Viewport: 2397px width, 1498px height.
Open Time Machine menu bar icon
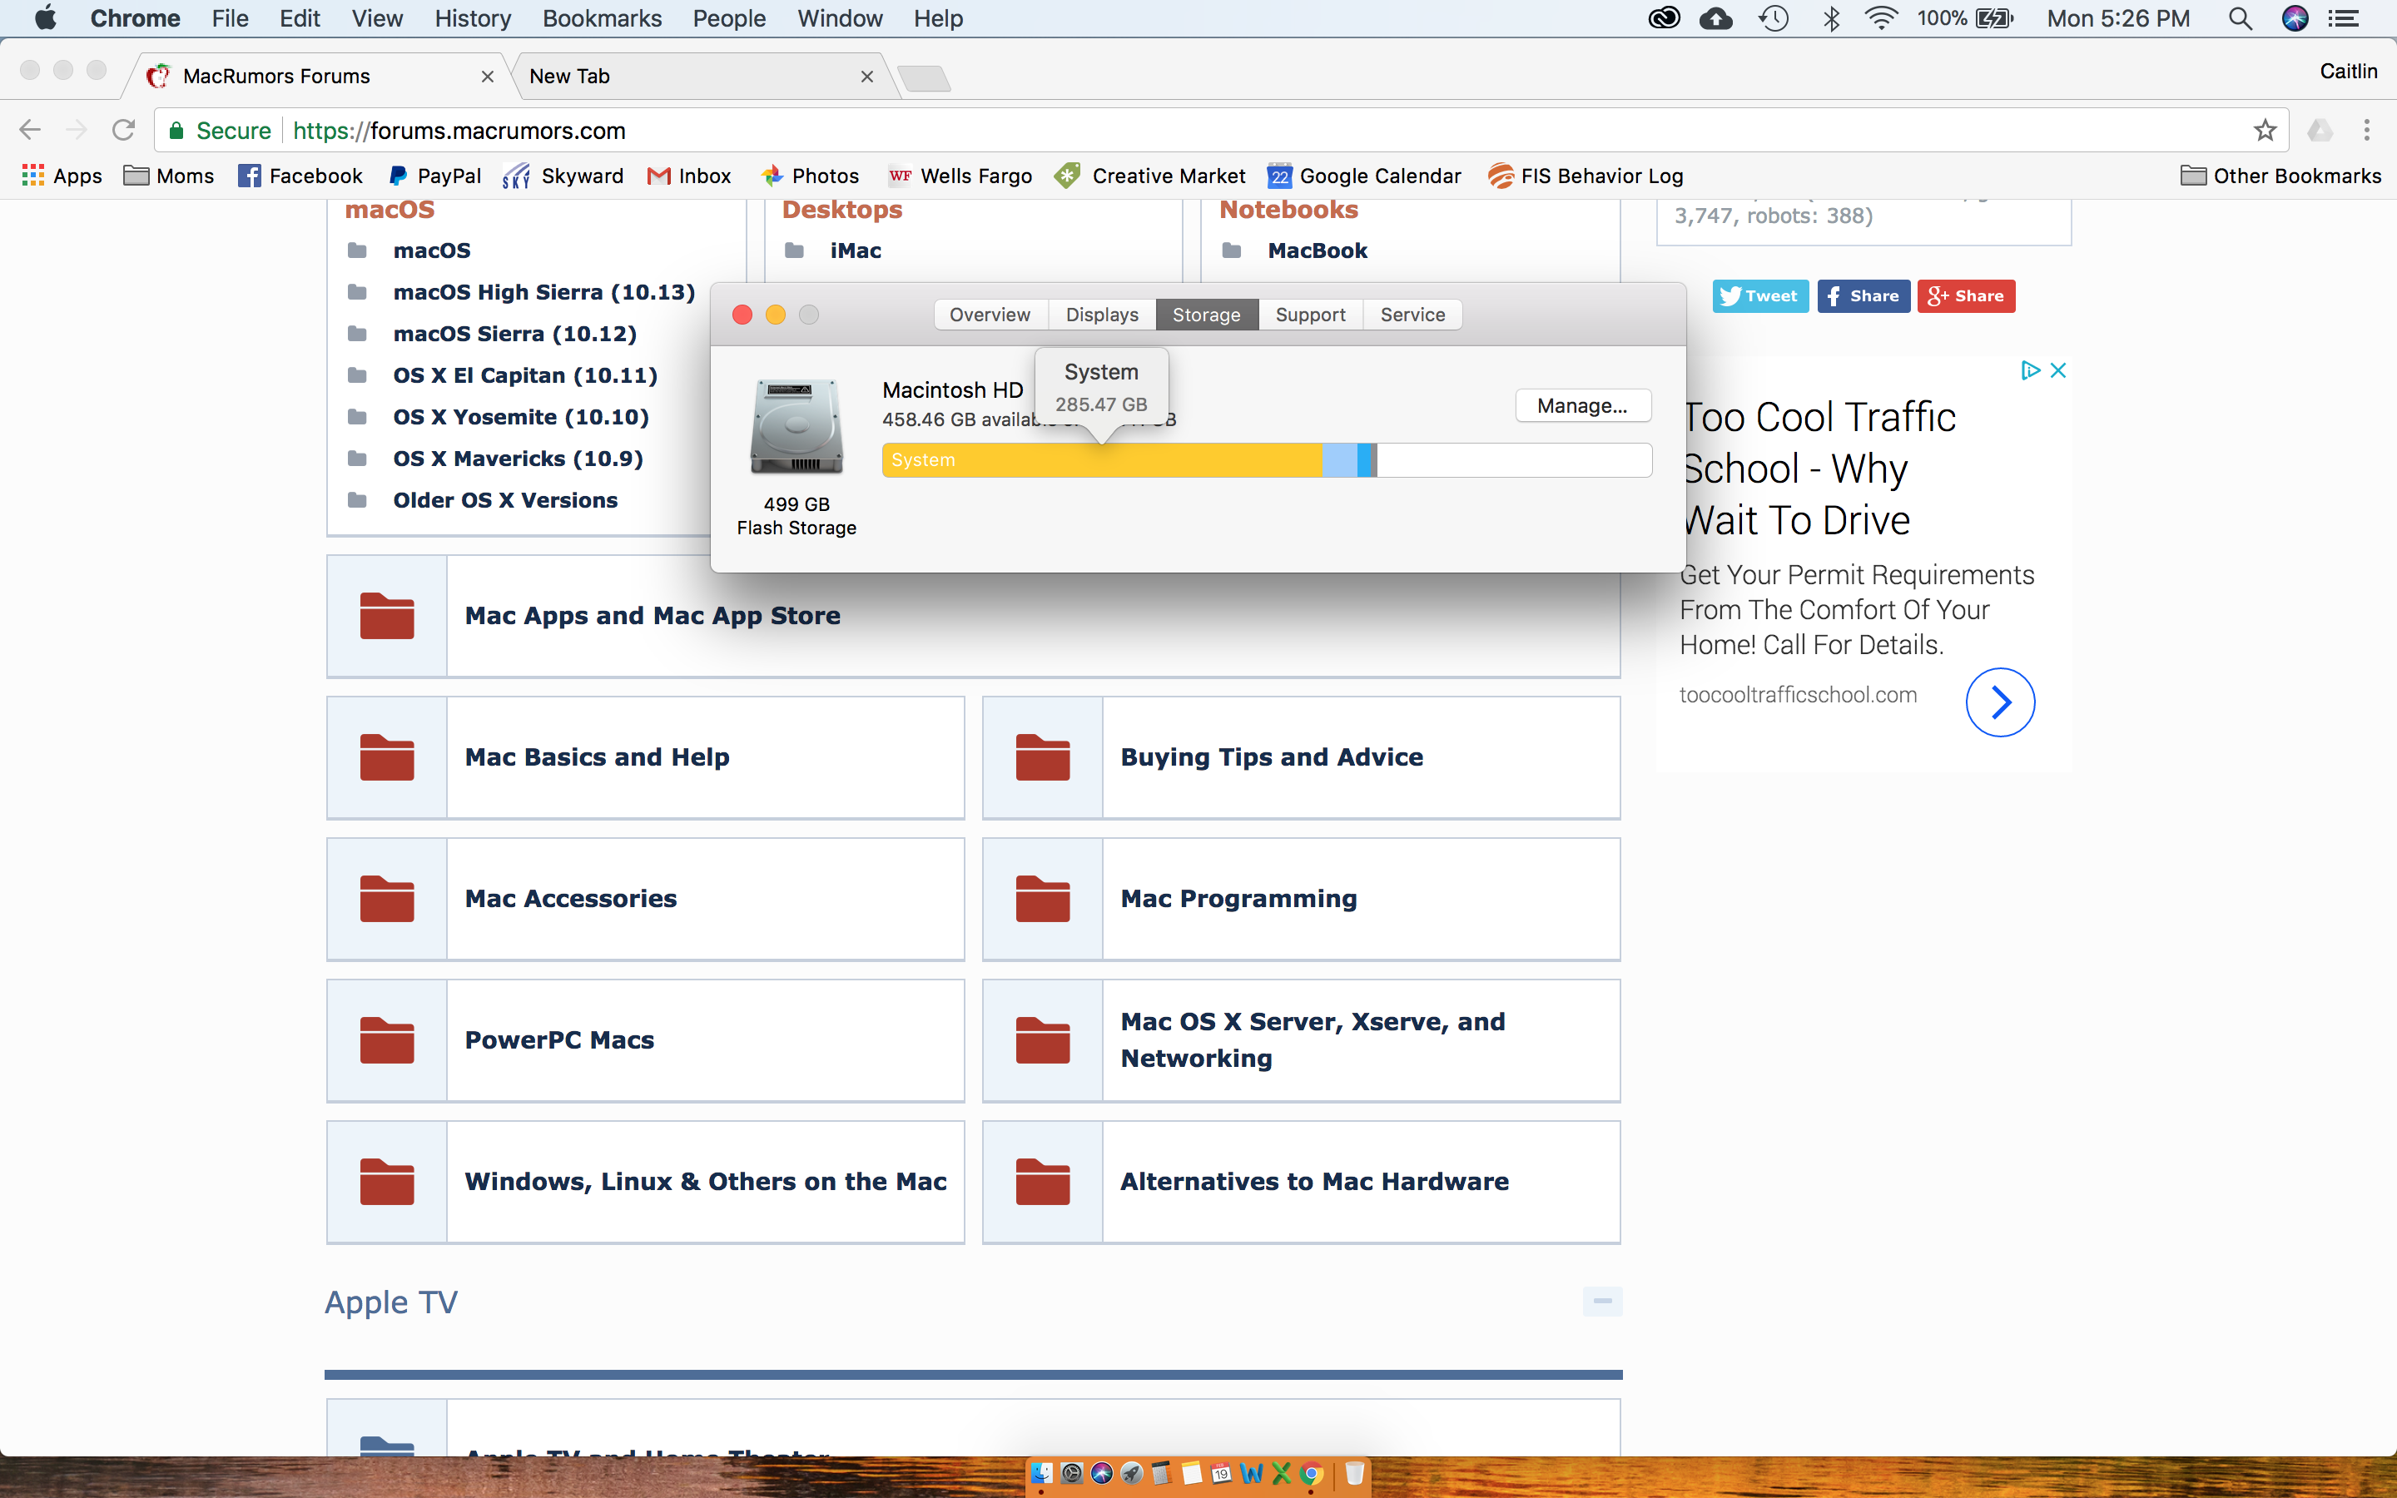pyautogui.click(x=1774, y=17)
